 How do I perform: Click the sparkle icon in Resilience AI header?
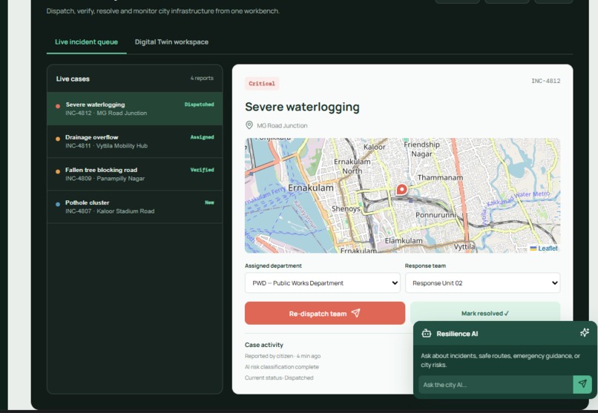pos(584,333)
